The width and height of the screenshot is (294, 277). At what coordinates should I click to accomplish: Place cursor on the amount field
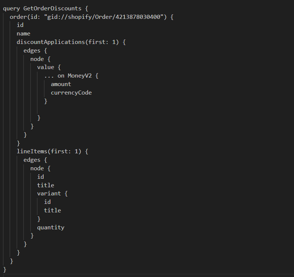point(61,84)
